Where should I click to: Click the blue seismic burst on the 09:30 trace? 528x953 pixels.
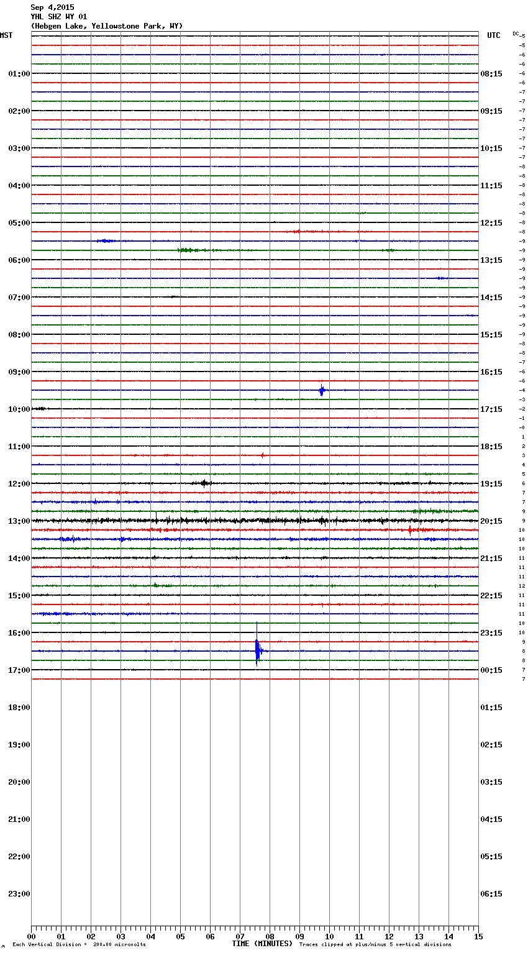(x=322, y=390)
